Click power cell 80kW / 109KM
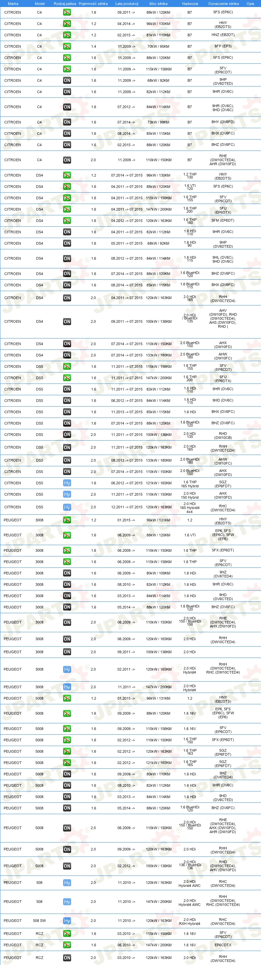 (158, 573)
